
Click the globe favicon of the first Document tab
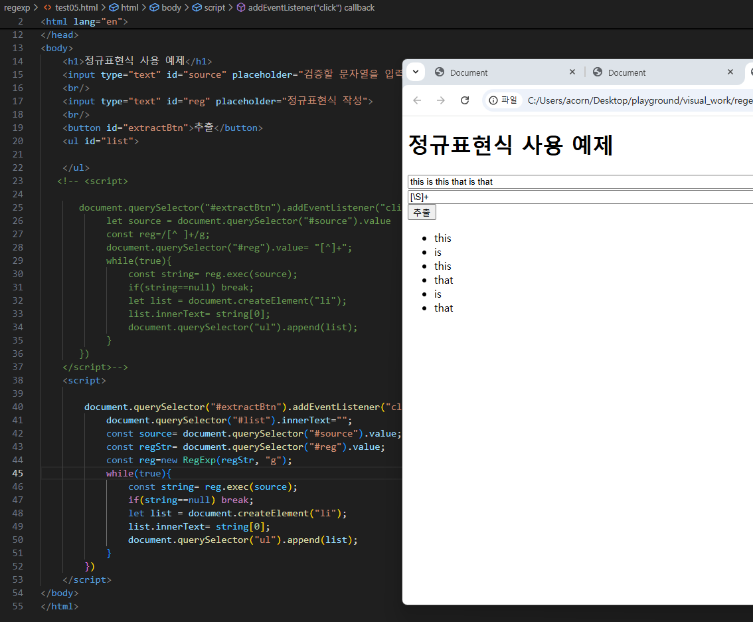coord(440,72)
